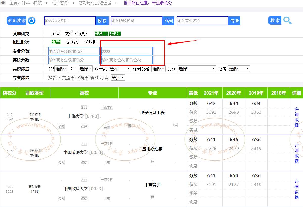
Task: Click the 专业分数 rank field showing 3000
Action: (127, 51)
